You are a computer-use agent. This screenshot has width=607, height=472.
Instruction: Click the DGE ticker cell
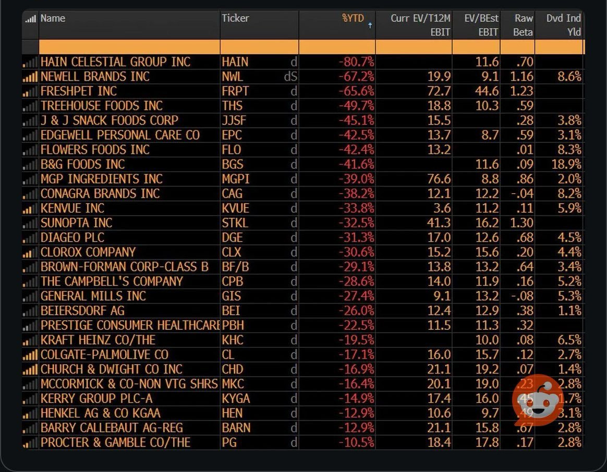click(x=232, y=238)
